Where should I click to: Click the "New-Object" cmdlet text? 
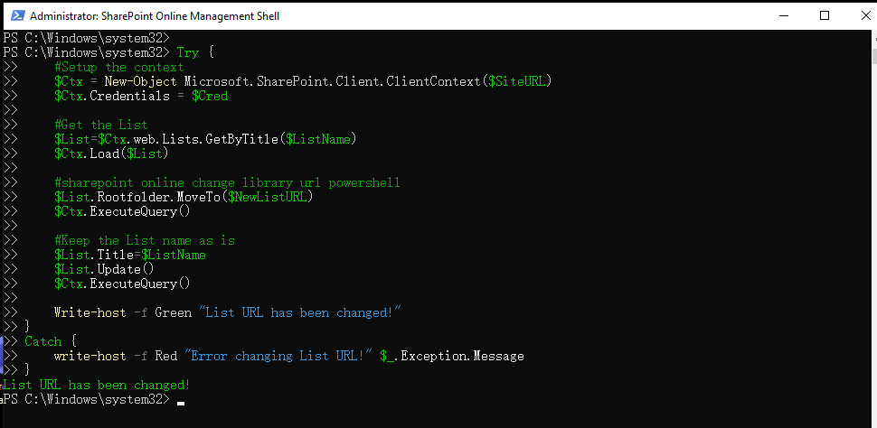tap(140, 81)
